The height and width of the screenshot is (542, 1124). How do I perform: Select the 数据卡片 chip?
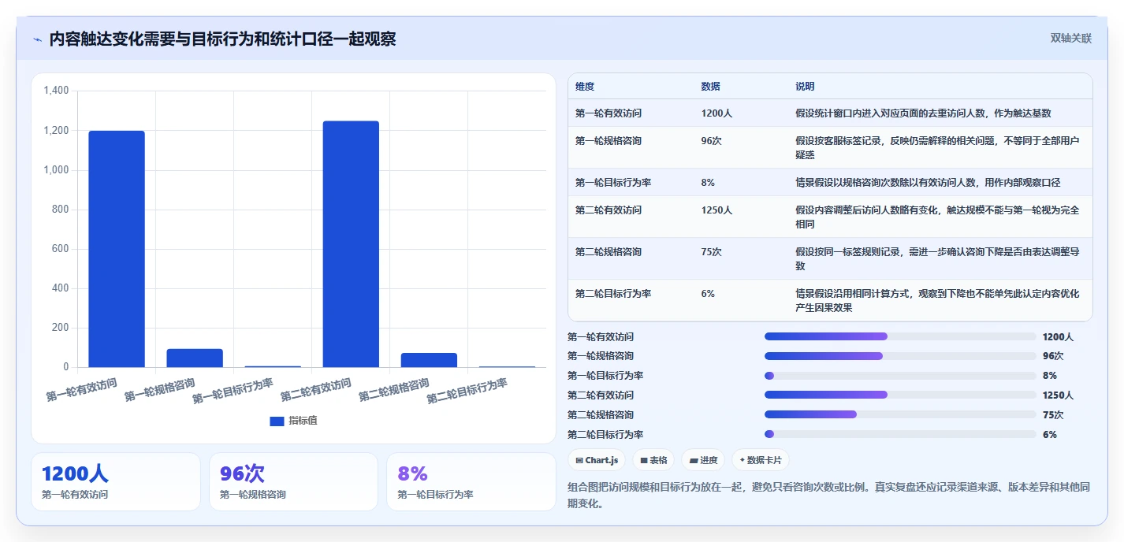tap(761, 460)
